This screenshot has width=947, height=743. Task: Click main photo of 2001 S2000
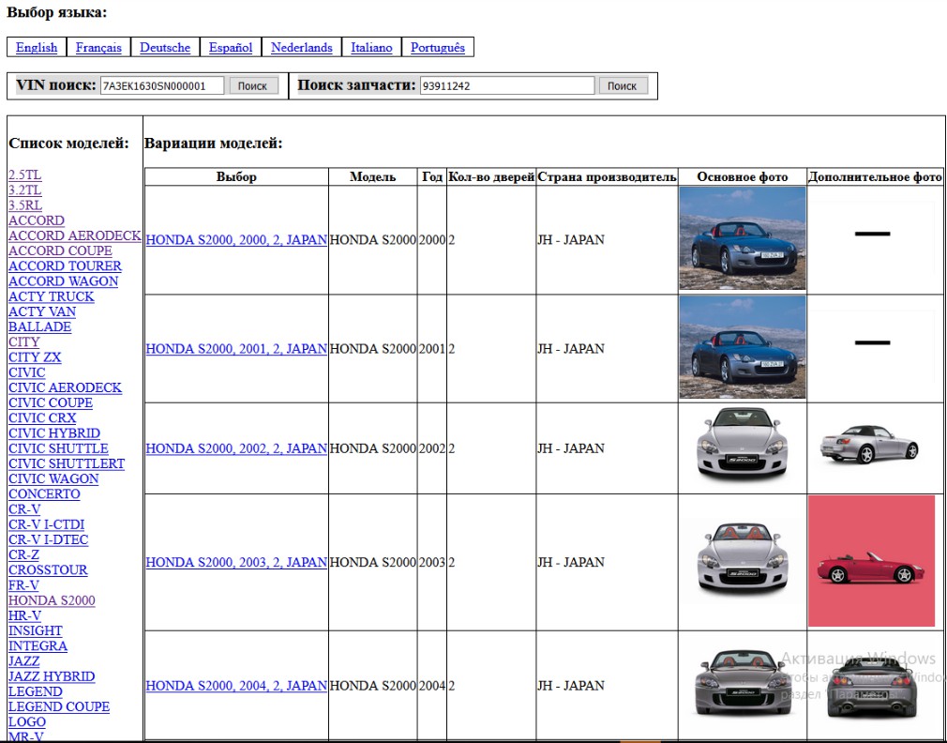[743, 347]
